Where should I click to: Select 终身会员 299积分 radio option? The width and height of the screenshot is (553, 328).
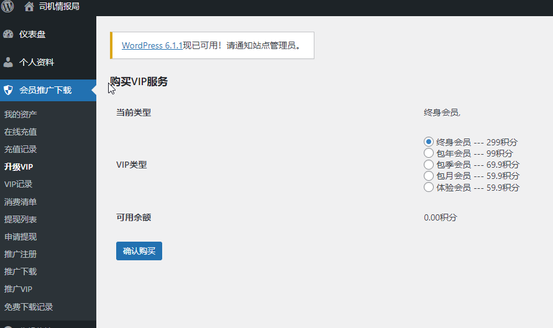point(429,142)
